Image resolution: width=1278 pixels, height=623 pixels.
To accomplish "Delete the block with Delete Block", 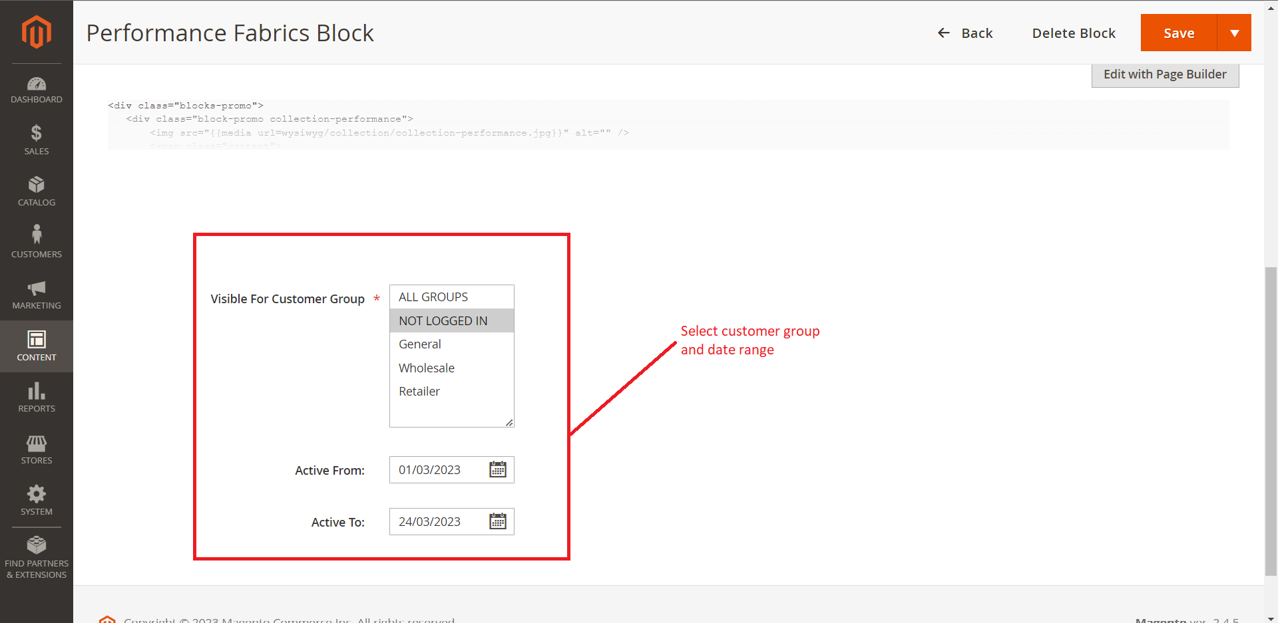I will 1073,33.
